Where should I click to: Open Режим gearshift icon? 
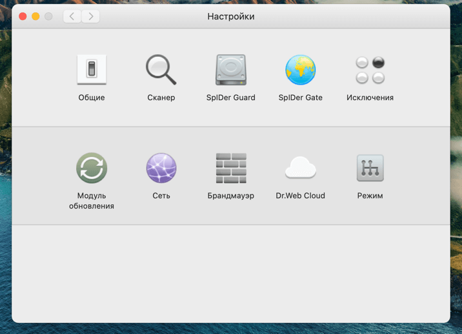pos(370,168)
